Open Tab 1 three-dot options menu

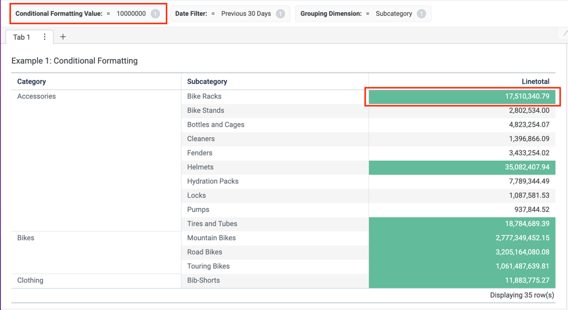tap(44, 37)
